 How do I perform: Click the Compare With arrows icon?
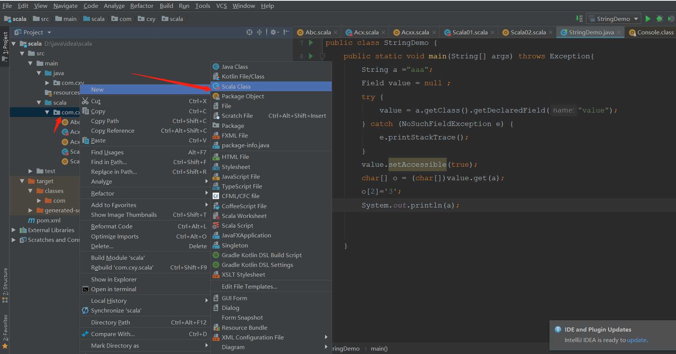click(x=85, y=334)
